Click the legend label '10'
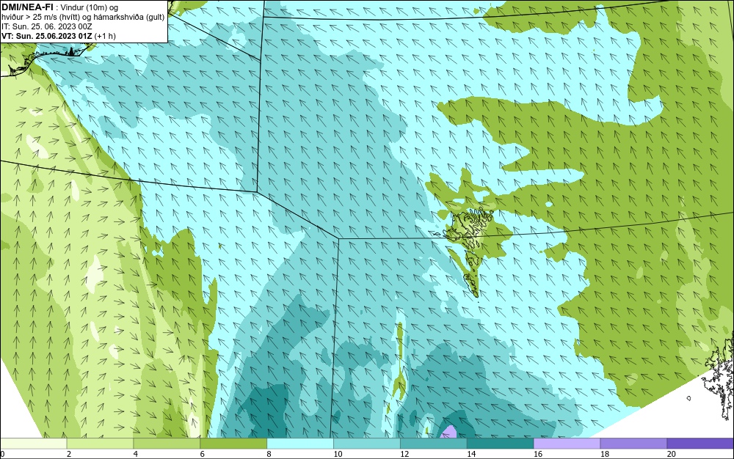 coord(338,454)
